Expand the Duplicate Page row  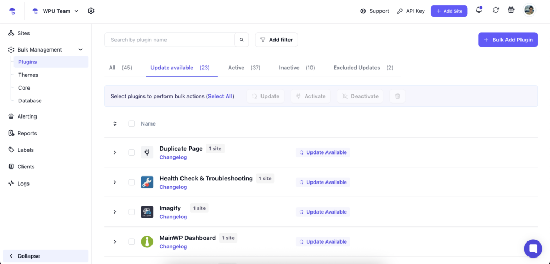pos(115,152)
